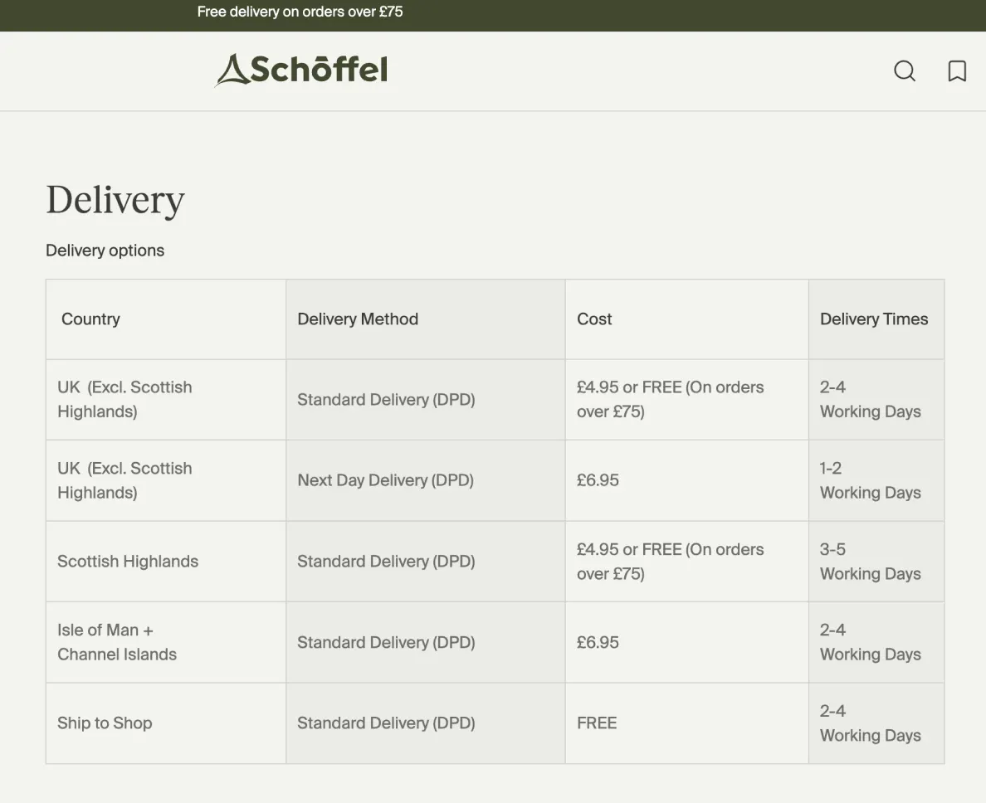This screenshot has height=803, width=986.
Task: Click the Delivery options subheading
Action: (105, 251)
